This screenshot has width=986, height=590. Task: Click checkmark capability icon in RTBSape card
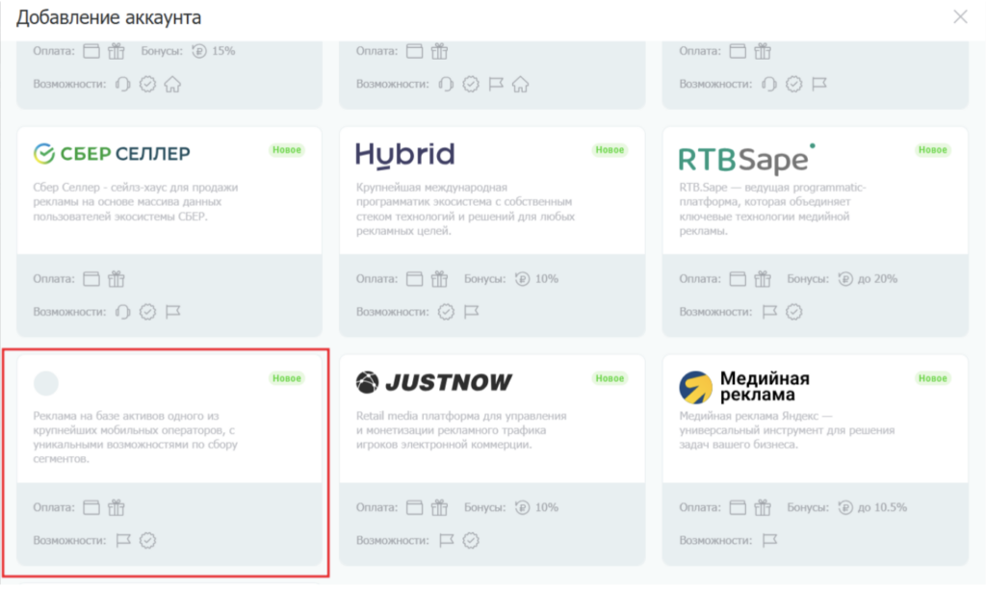coord(794,312)
